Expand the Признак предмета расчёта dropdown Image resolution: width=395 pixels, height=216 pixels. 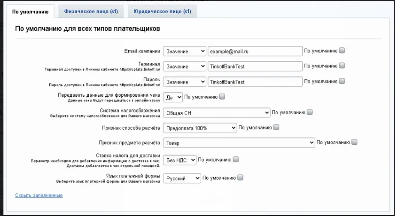[239, 143]
